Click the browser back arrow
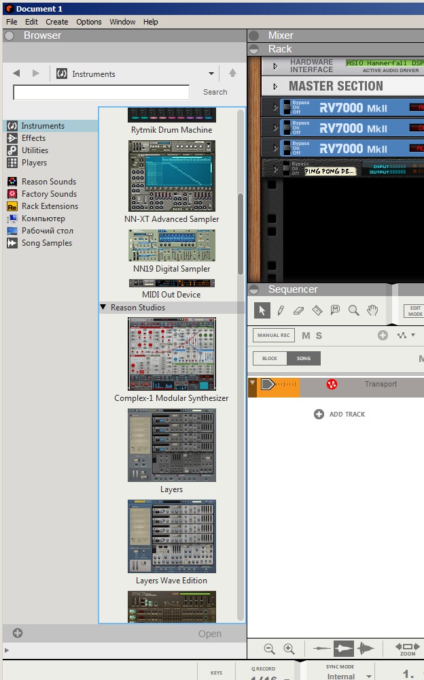The width and height of the screenshot is (424, 680). pyautogui.click(x=16, y=74)
